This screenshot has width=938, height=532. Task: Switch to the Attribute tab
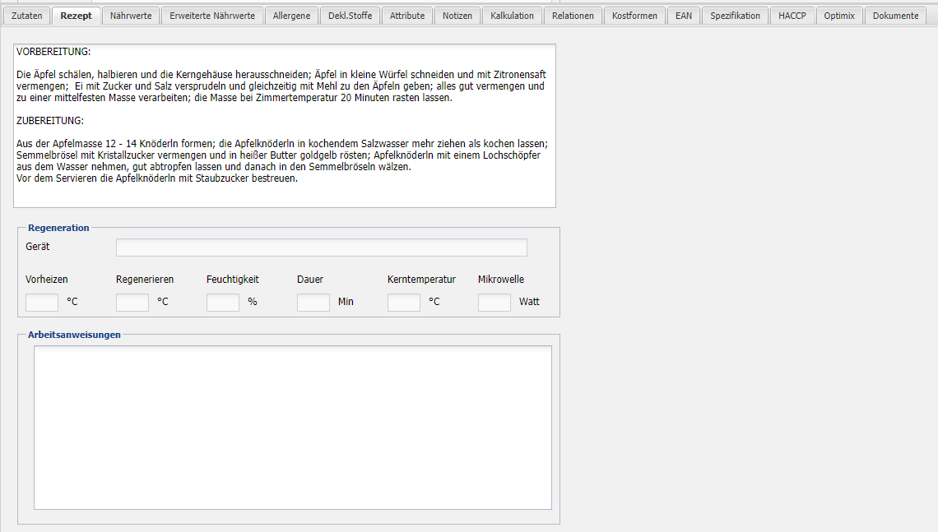(x=407, y=16)
